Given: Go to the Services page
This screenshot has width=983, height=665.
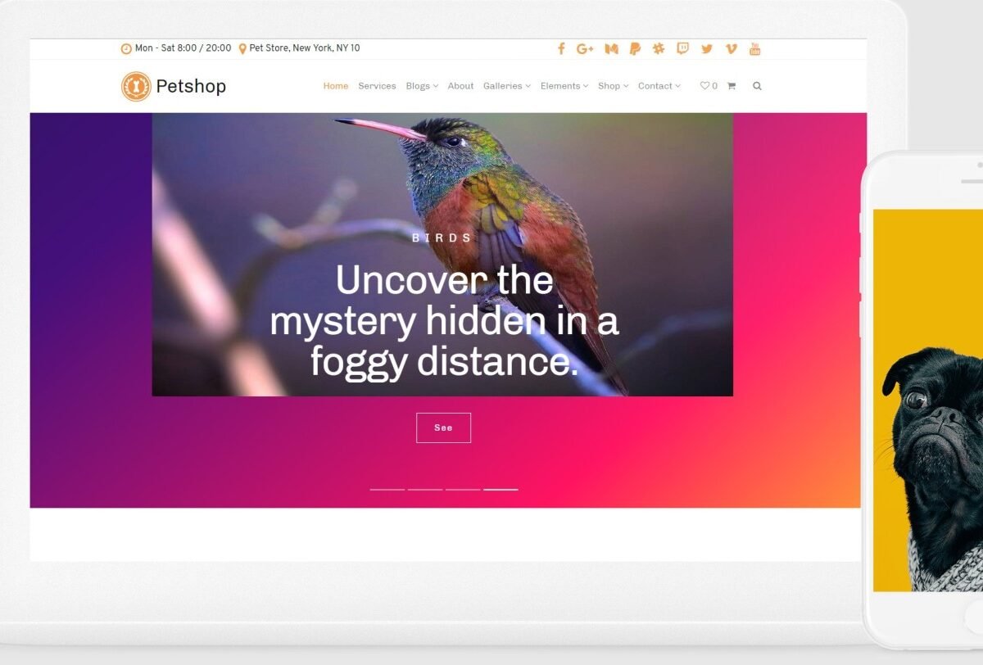Looking at the screenshot, I should tap(377, 86).
